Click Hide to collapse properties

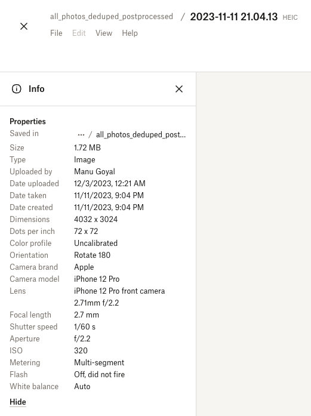[x=18, y=402]
